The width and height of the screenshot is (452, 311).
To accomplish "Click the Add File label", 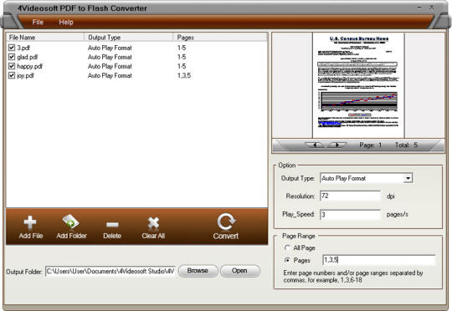I will coord(31,236).
